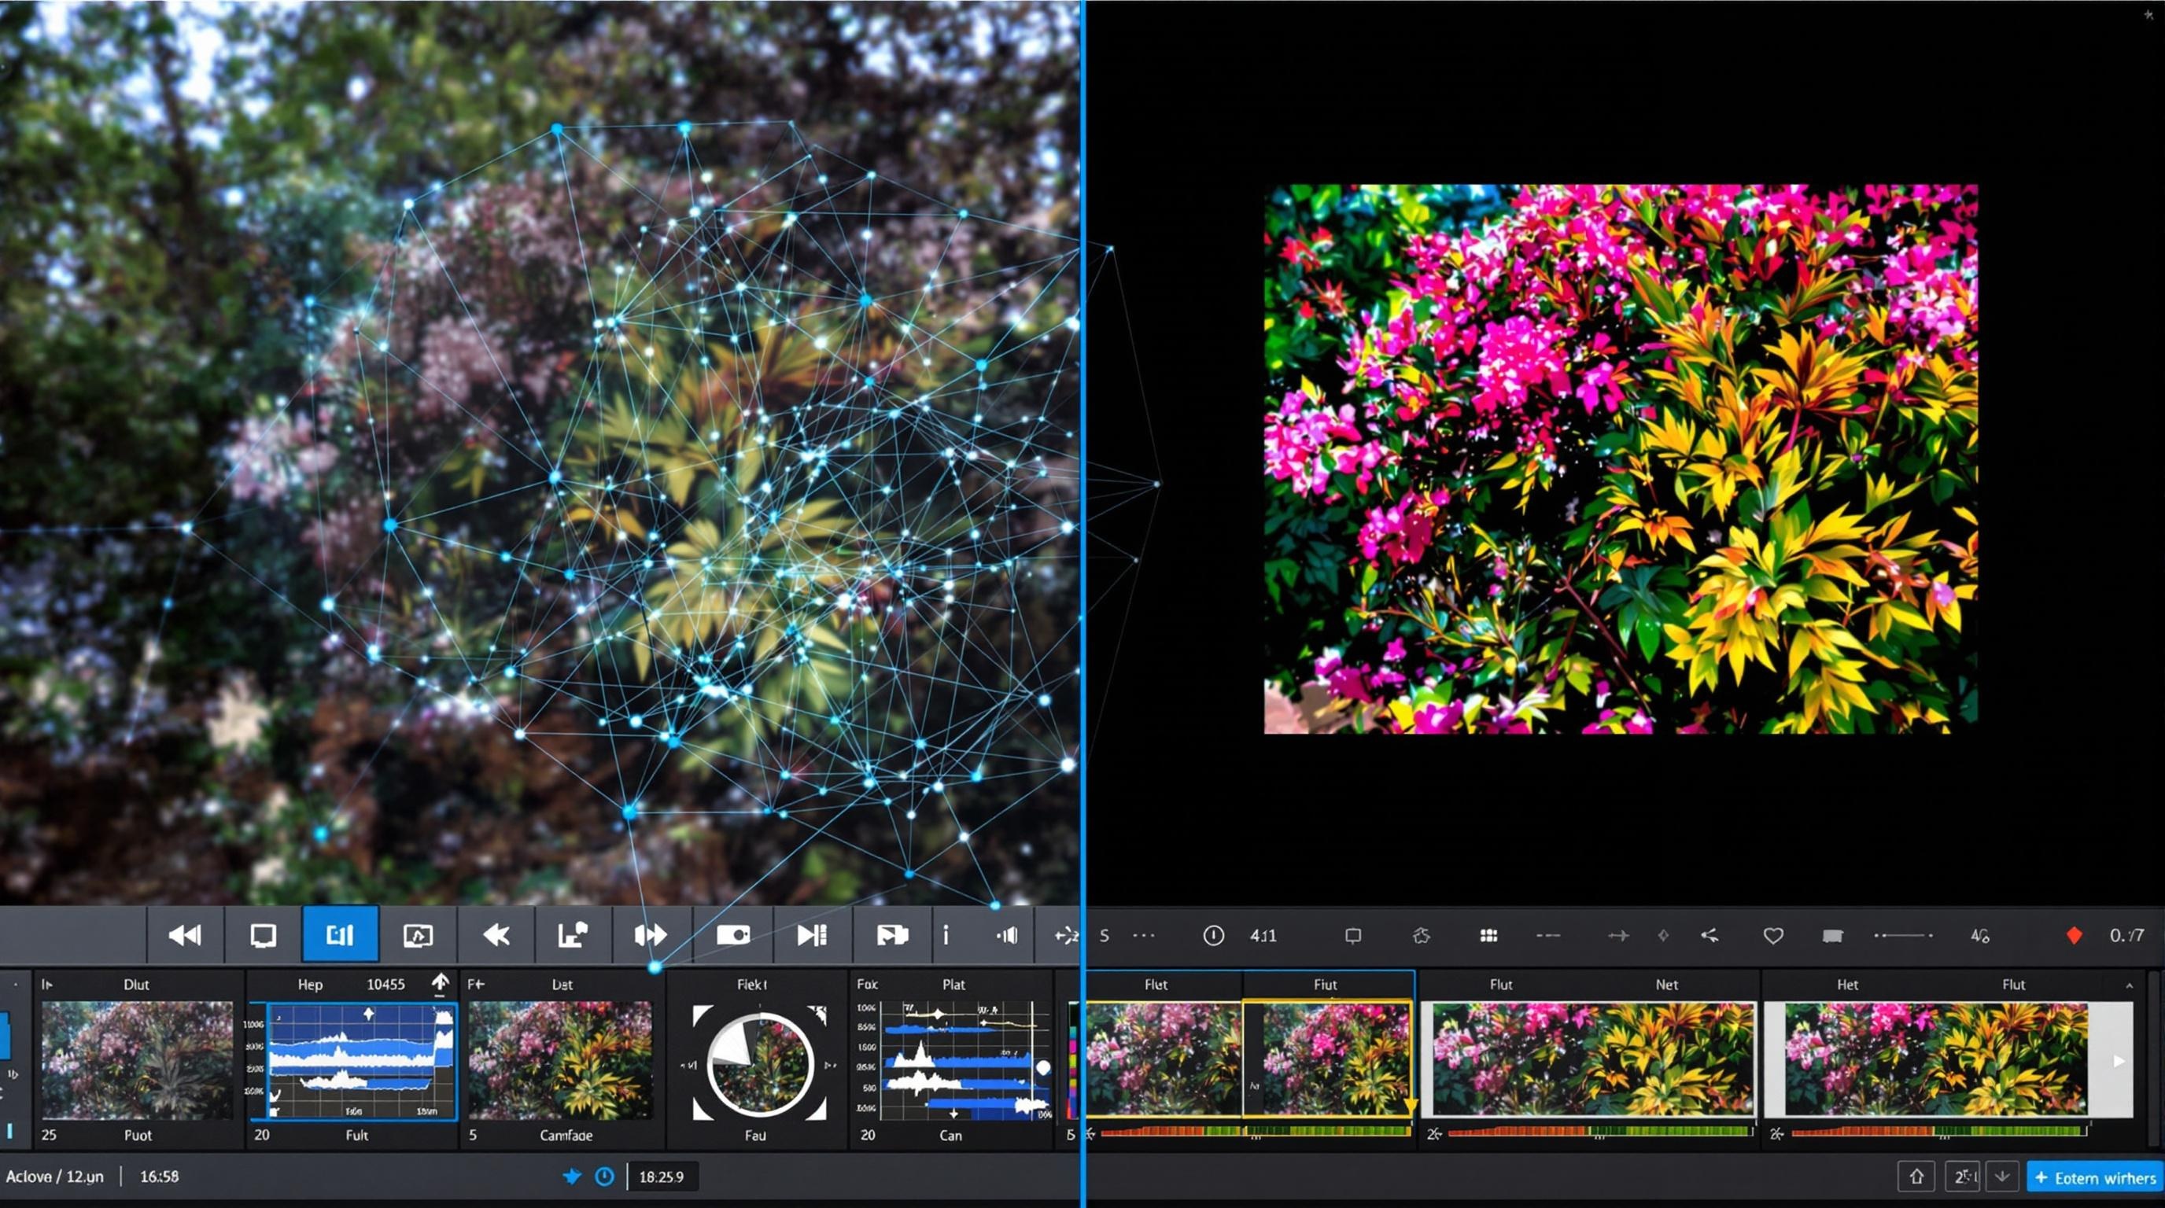Viewport: 2165px width, 1208px height.
Task: Select the rewind tool in the toolbar
Action: 185,935
